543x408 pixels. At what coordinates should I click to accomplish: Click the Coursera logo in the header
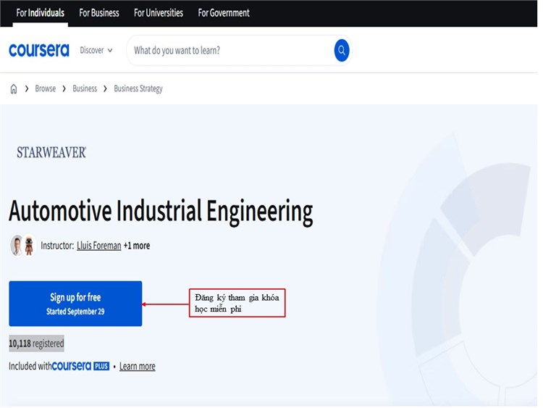[x=39, y=50]
